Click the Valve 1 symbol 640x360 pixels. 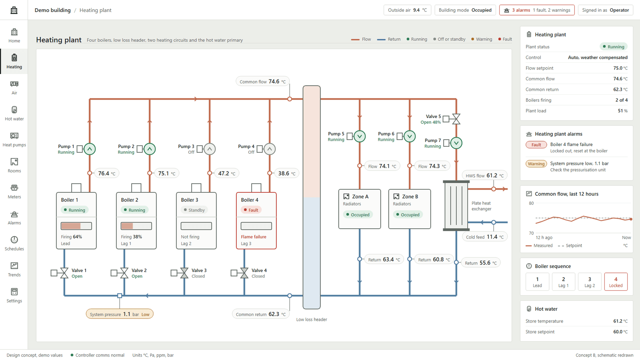click(x=64, y=273)
